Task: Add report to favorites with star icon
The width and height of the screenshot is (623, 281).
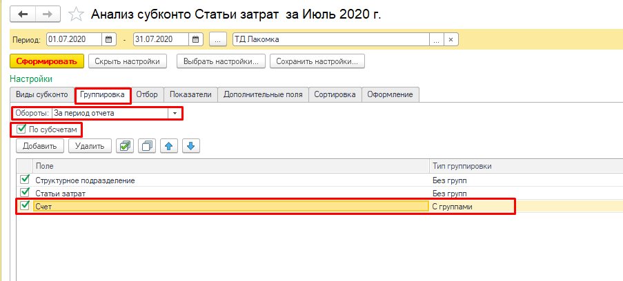Action: 76,14
